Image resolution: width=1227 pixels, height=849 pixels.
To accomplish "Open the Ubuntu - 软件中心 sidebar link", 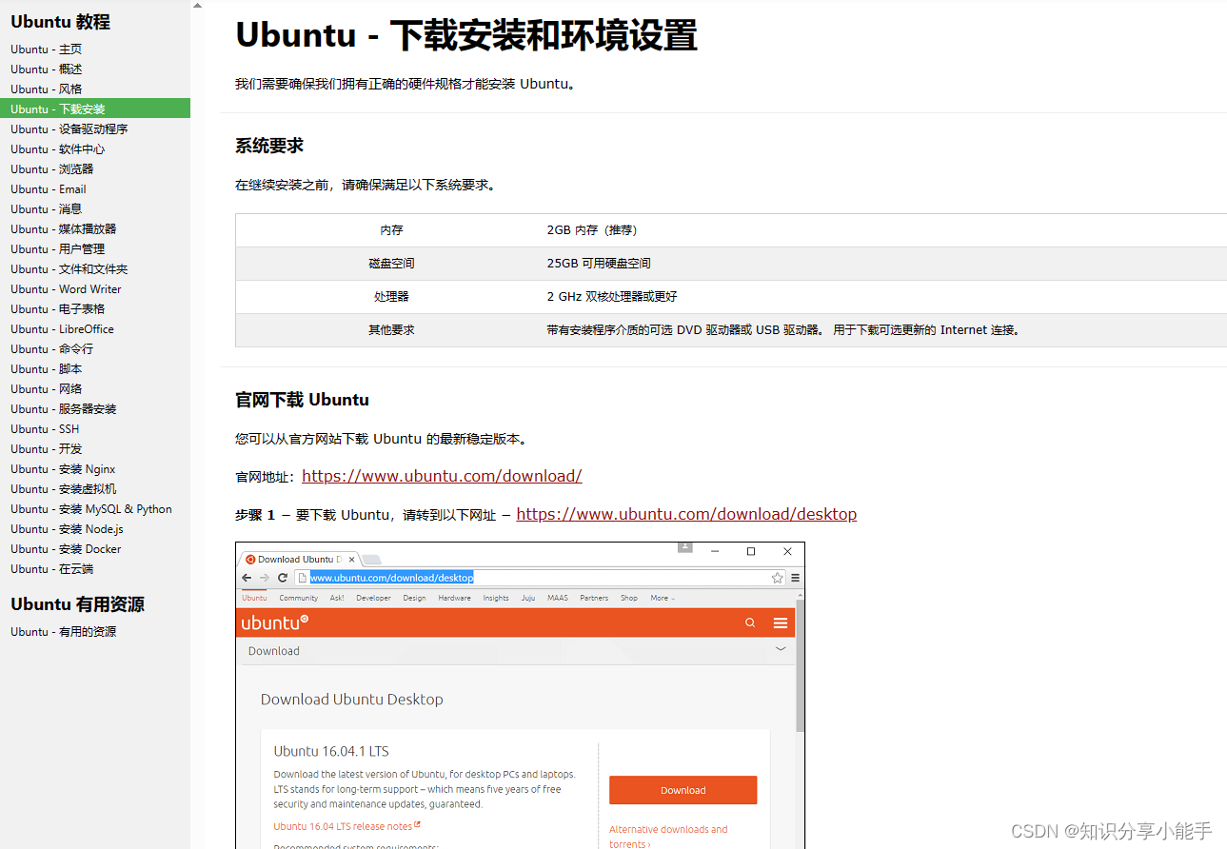I will (58, 148).
